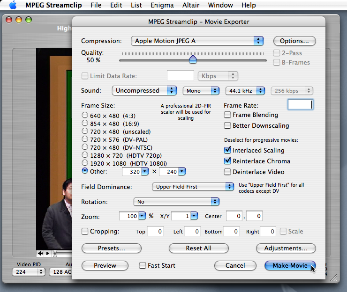Image resolution: width=347 pixels, height=292 pixels.
Task: Enable Deinterlace Video option
Action: click(227, 172)
